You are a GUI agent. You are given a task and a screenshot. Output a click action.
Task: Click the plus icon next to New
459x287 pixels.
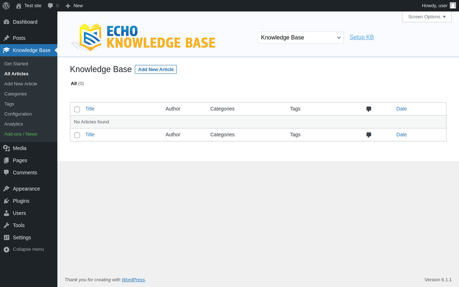[68, 6]
